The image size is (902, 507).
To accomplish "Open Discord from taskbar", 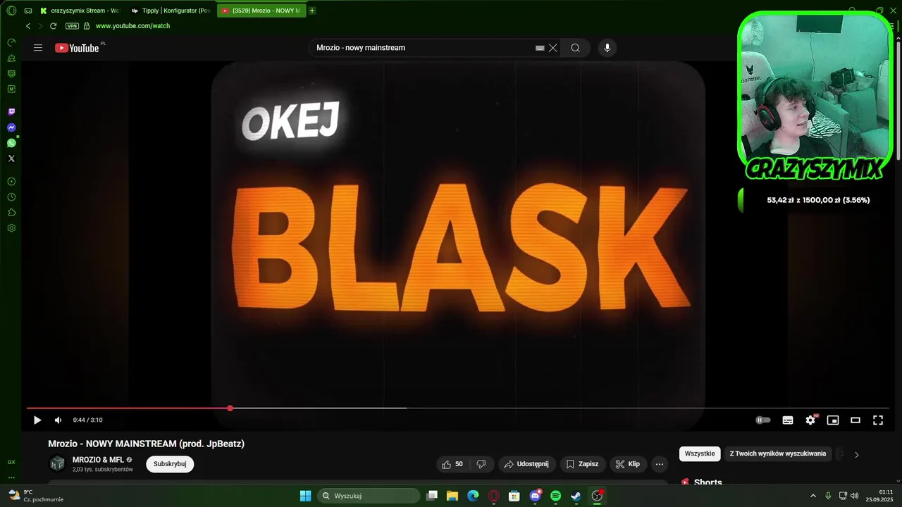I will pos(535,496).
